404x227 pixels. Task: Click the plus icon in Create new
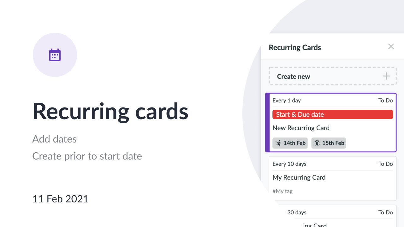(x=386, y=76)
